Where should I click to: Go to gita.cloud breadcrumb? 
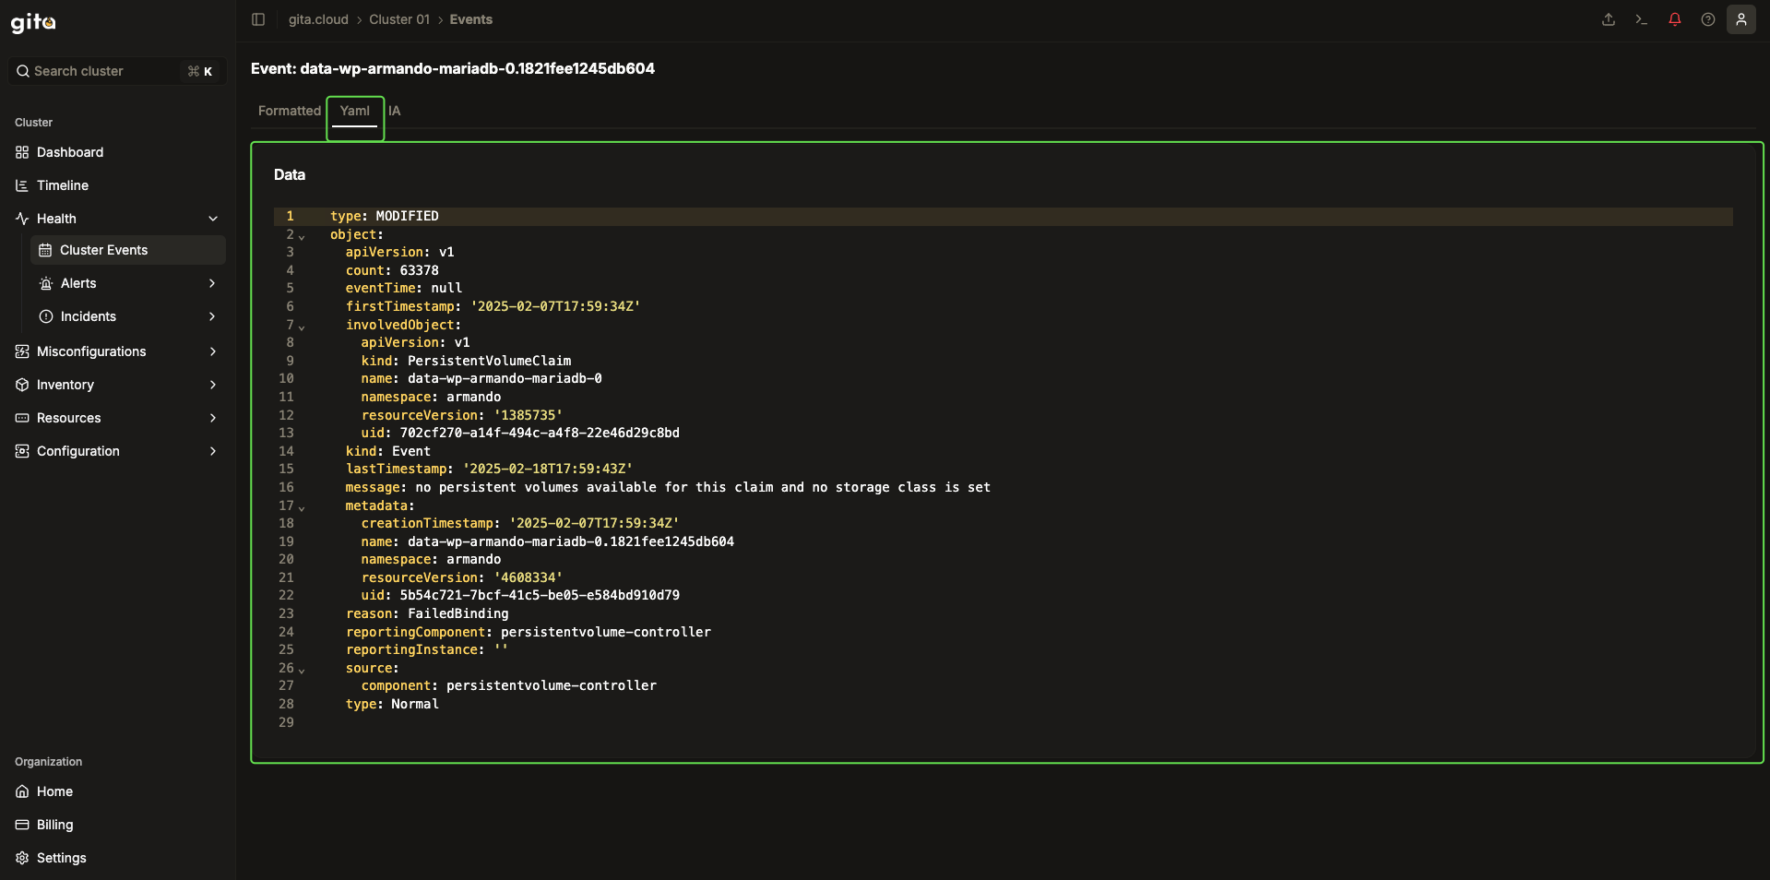[318, 19]
